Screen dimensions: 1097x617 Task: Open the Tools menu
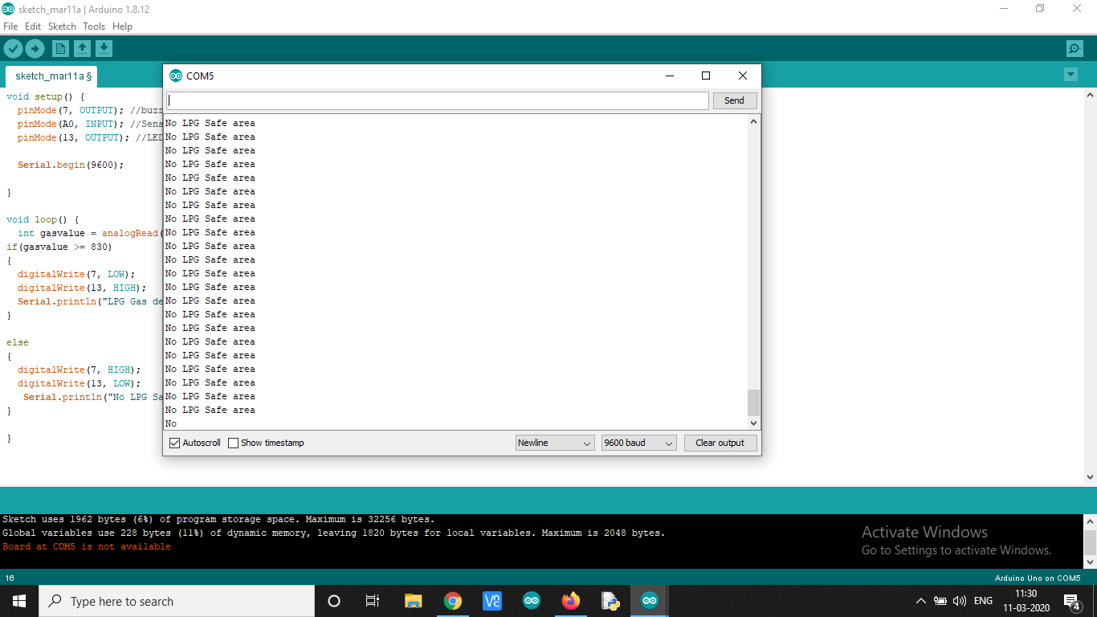tap(94, 27)
